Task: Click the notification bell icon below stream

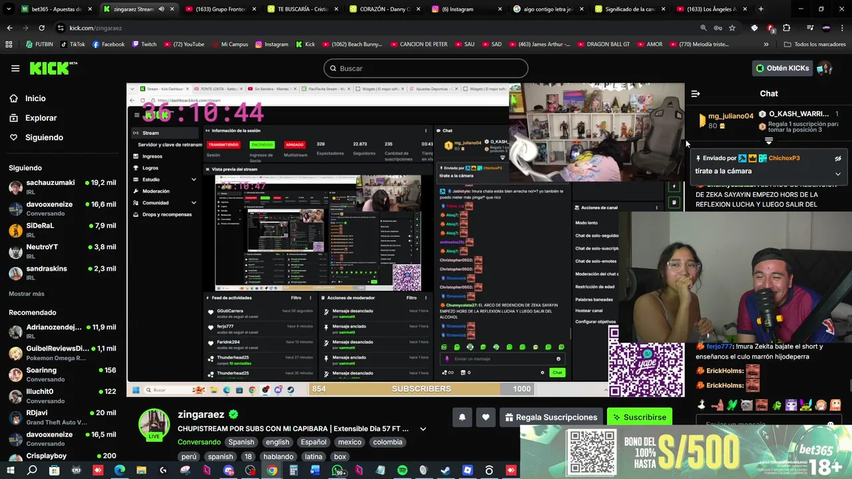Action: pyautogui.click(x=462, y=417)
